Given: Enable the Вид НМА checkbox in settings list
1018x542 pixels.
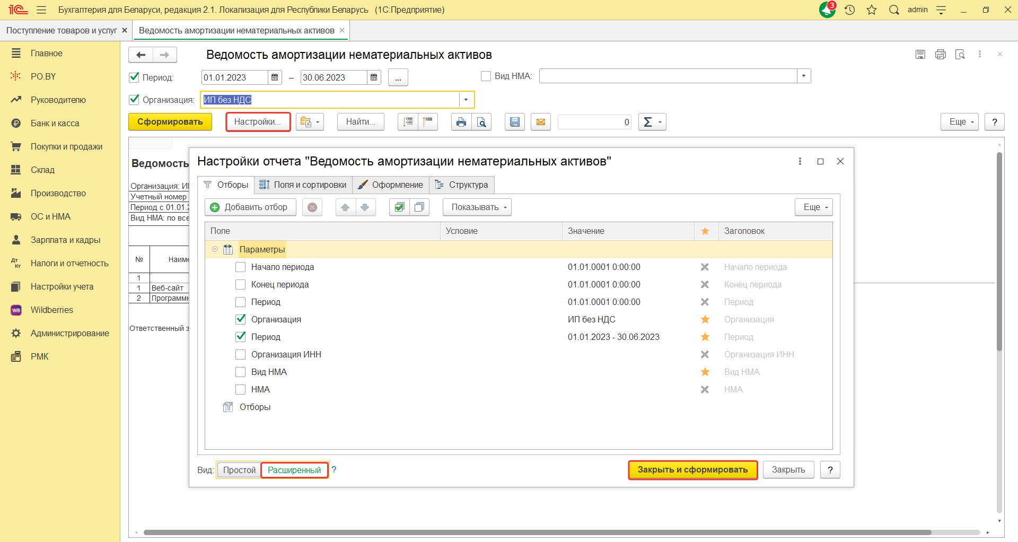Looking at the screenshot, I should tap(241, 372).
